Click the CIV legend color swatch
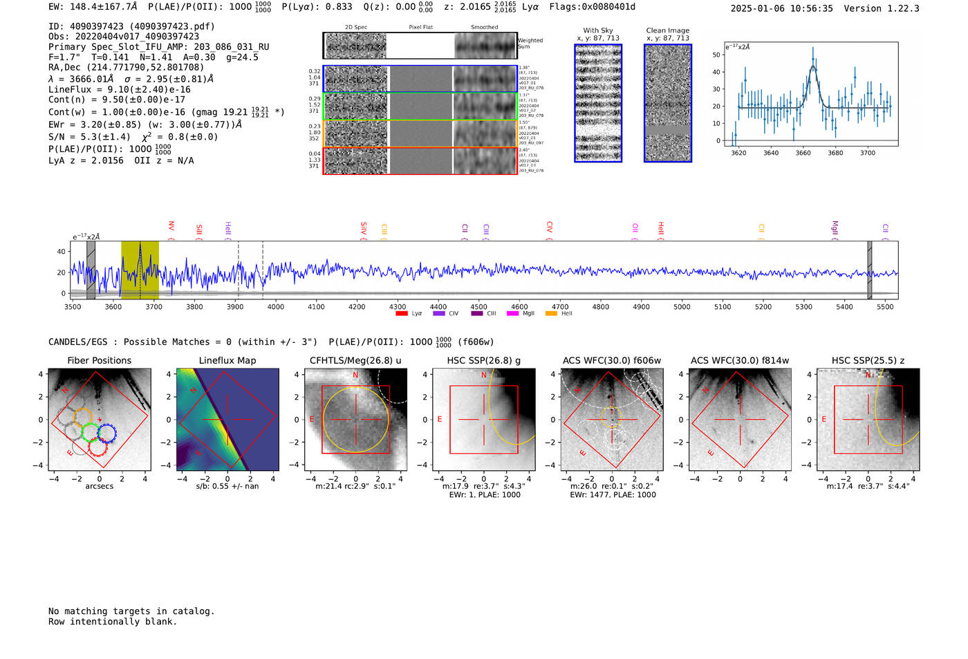Image resolution: width=968 pixels, height=659 pixels. pos(438,313)
